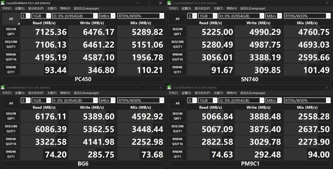Open 主题(T) menu in SN740 window
The height and width of the screenshot is (169, 333).
(218, 9)
